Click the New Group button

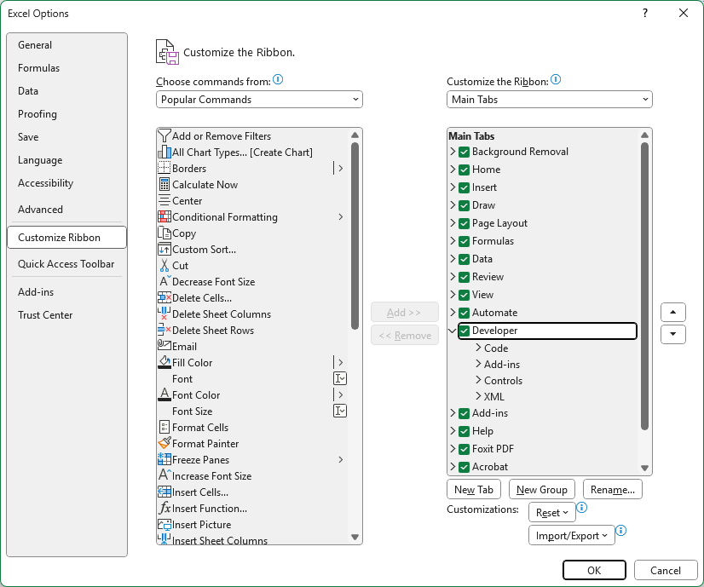coord(541,489)
